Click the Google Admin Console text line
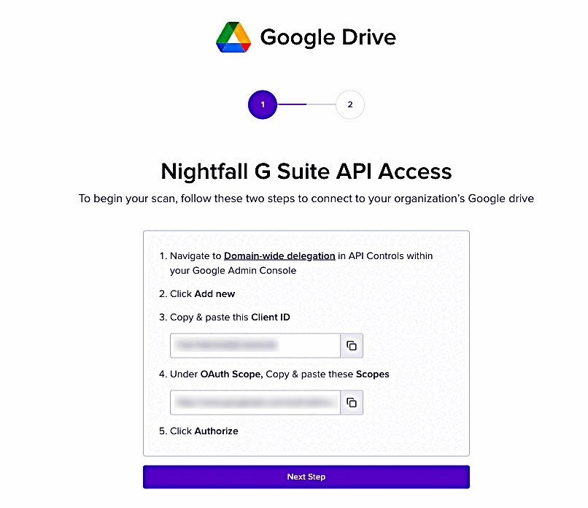Viewport: 588px width, 508px height. point(233,271)
